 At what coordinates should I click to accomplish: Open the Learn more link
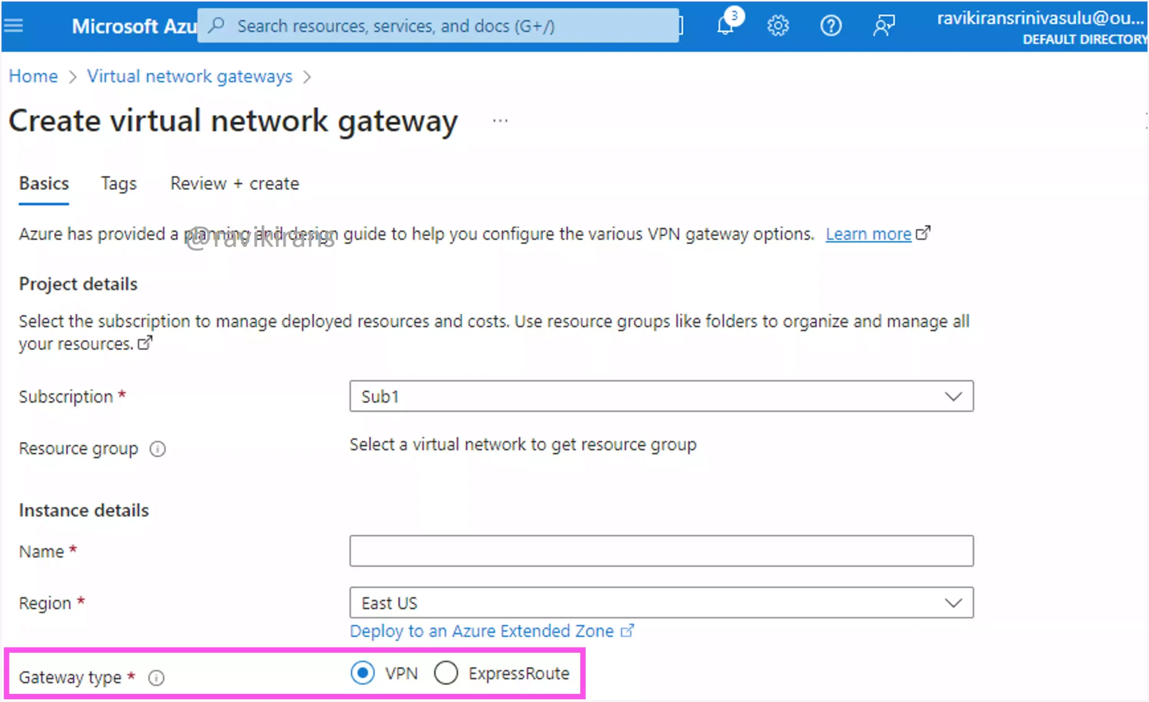coord(868,234)
